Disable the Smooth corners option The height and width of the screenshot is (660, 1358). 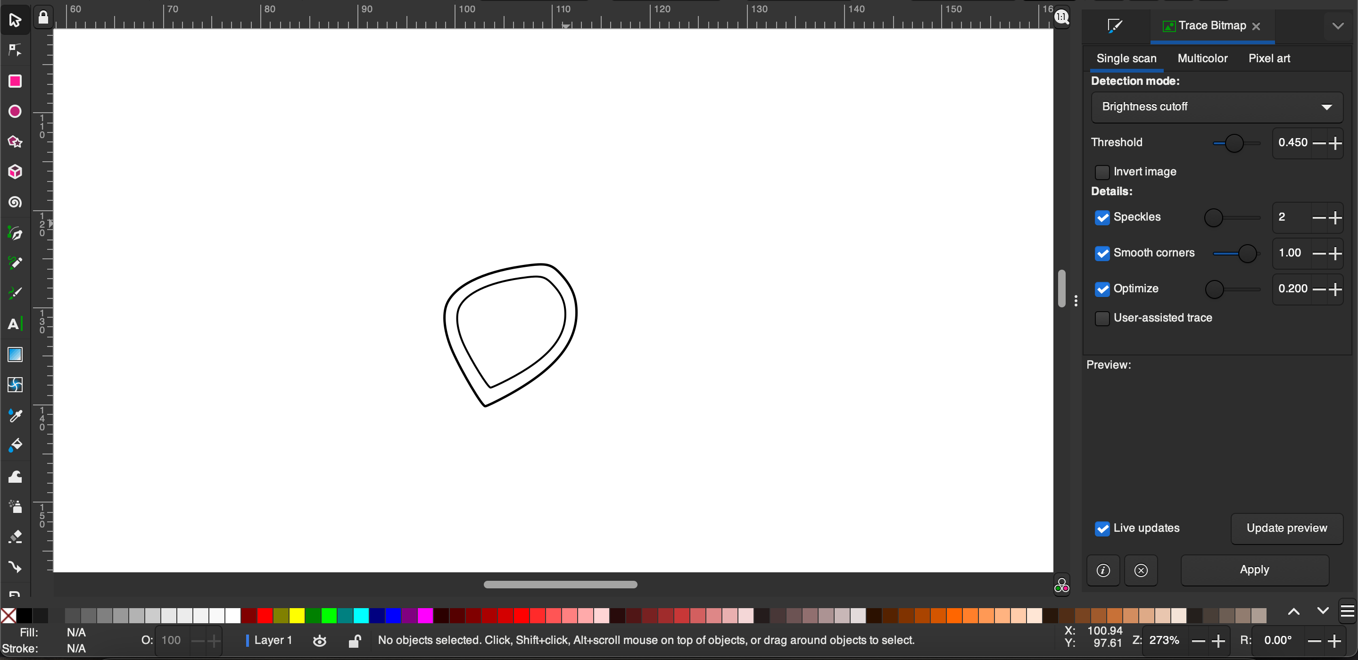(x=1102, y=254)
